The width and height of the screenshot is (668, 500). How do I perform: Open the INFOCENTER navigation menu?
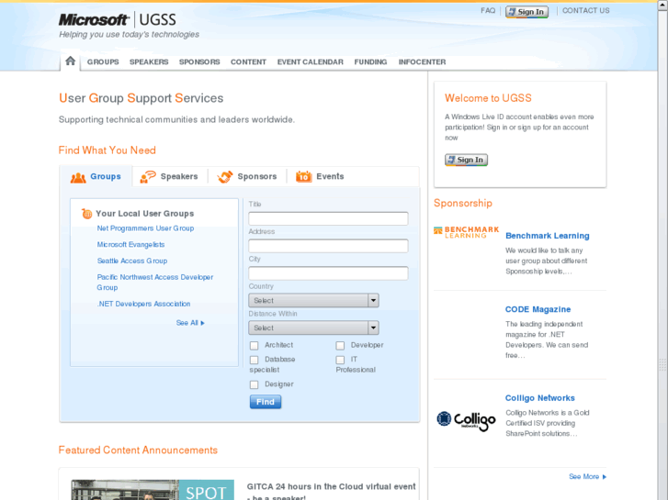tap(422, 62)
